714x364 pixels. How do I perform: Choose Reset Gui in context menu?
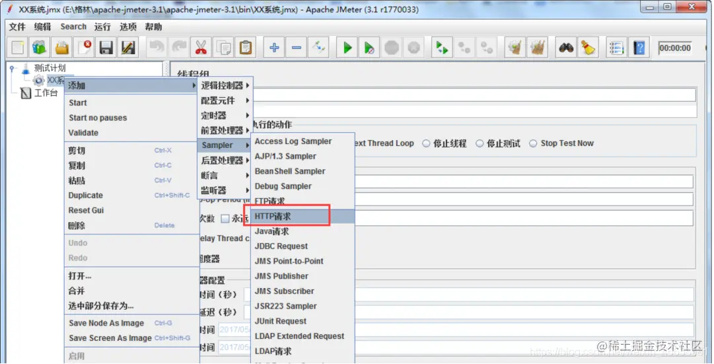click(x=131, y=211)
